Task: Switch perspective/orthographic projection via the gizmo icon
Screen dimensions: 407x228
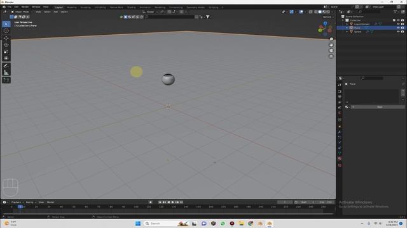Action: click(331, 56)
